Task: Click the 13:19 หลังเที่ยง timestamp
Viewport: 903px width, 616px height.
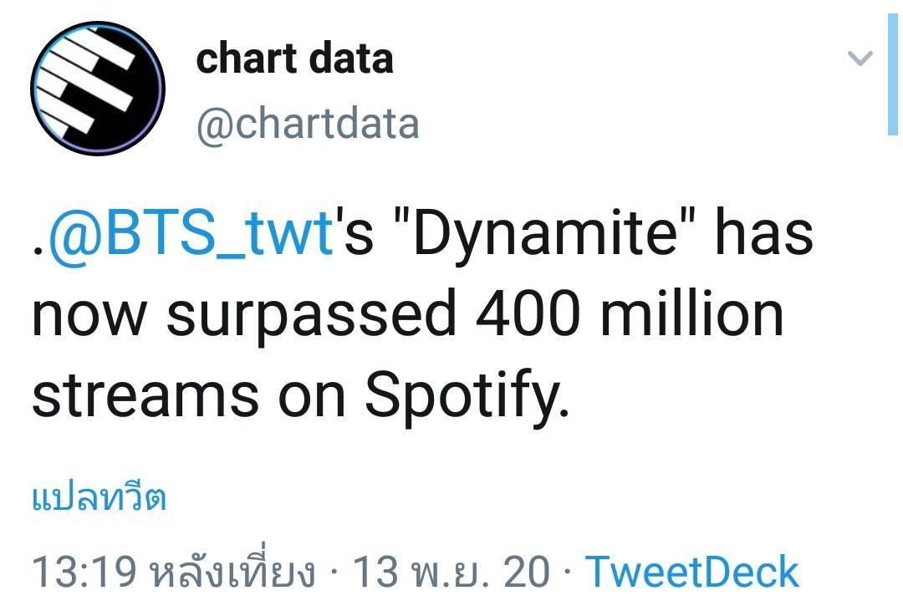Action: (174, 571)
